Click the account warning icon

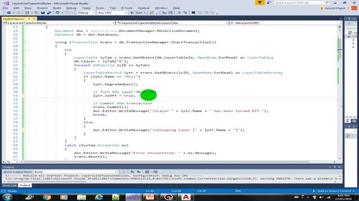pyautogui.click(x=321, y=8)
